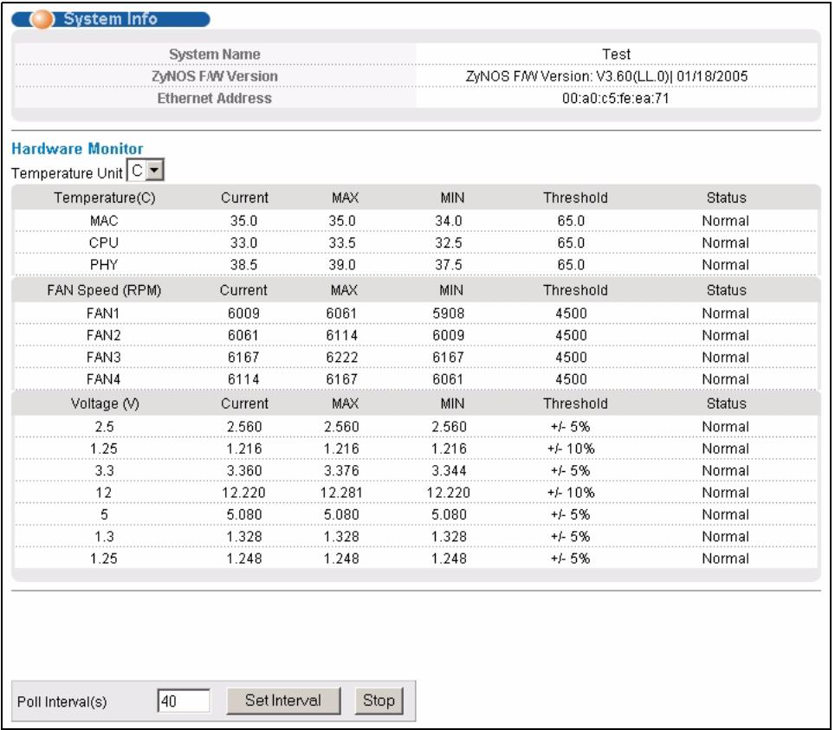
Task: Select the ZyNOS F/W Version value text
Action: coord(606,77)
